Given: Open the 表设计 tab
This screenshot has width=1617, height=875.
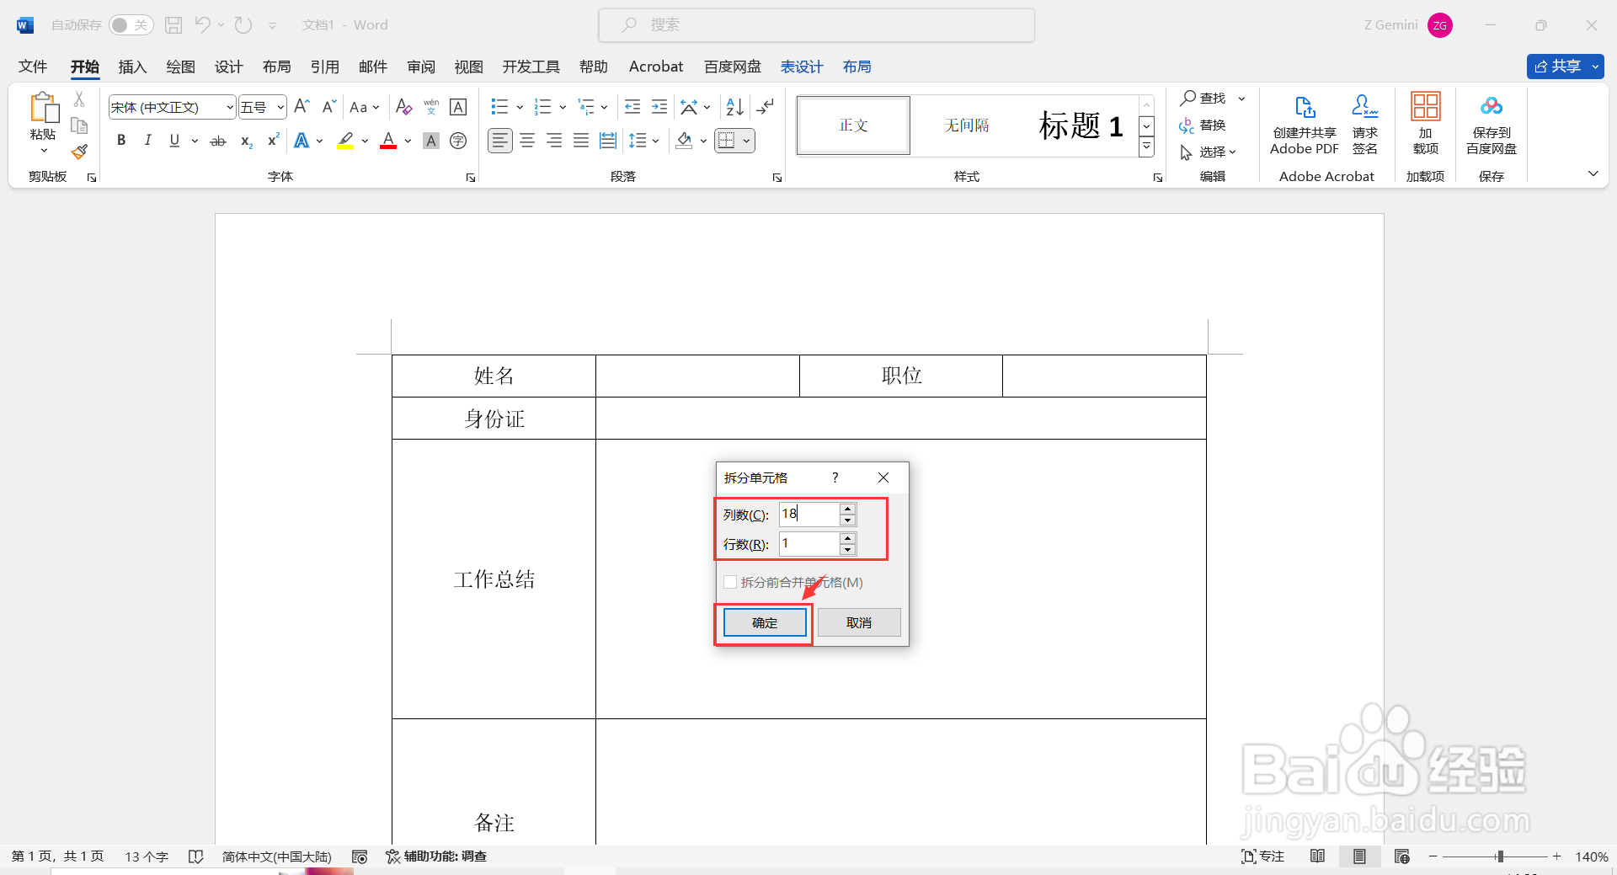Looking at the screenshot, I should coord(801,67).
